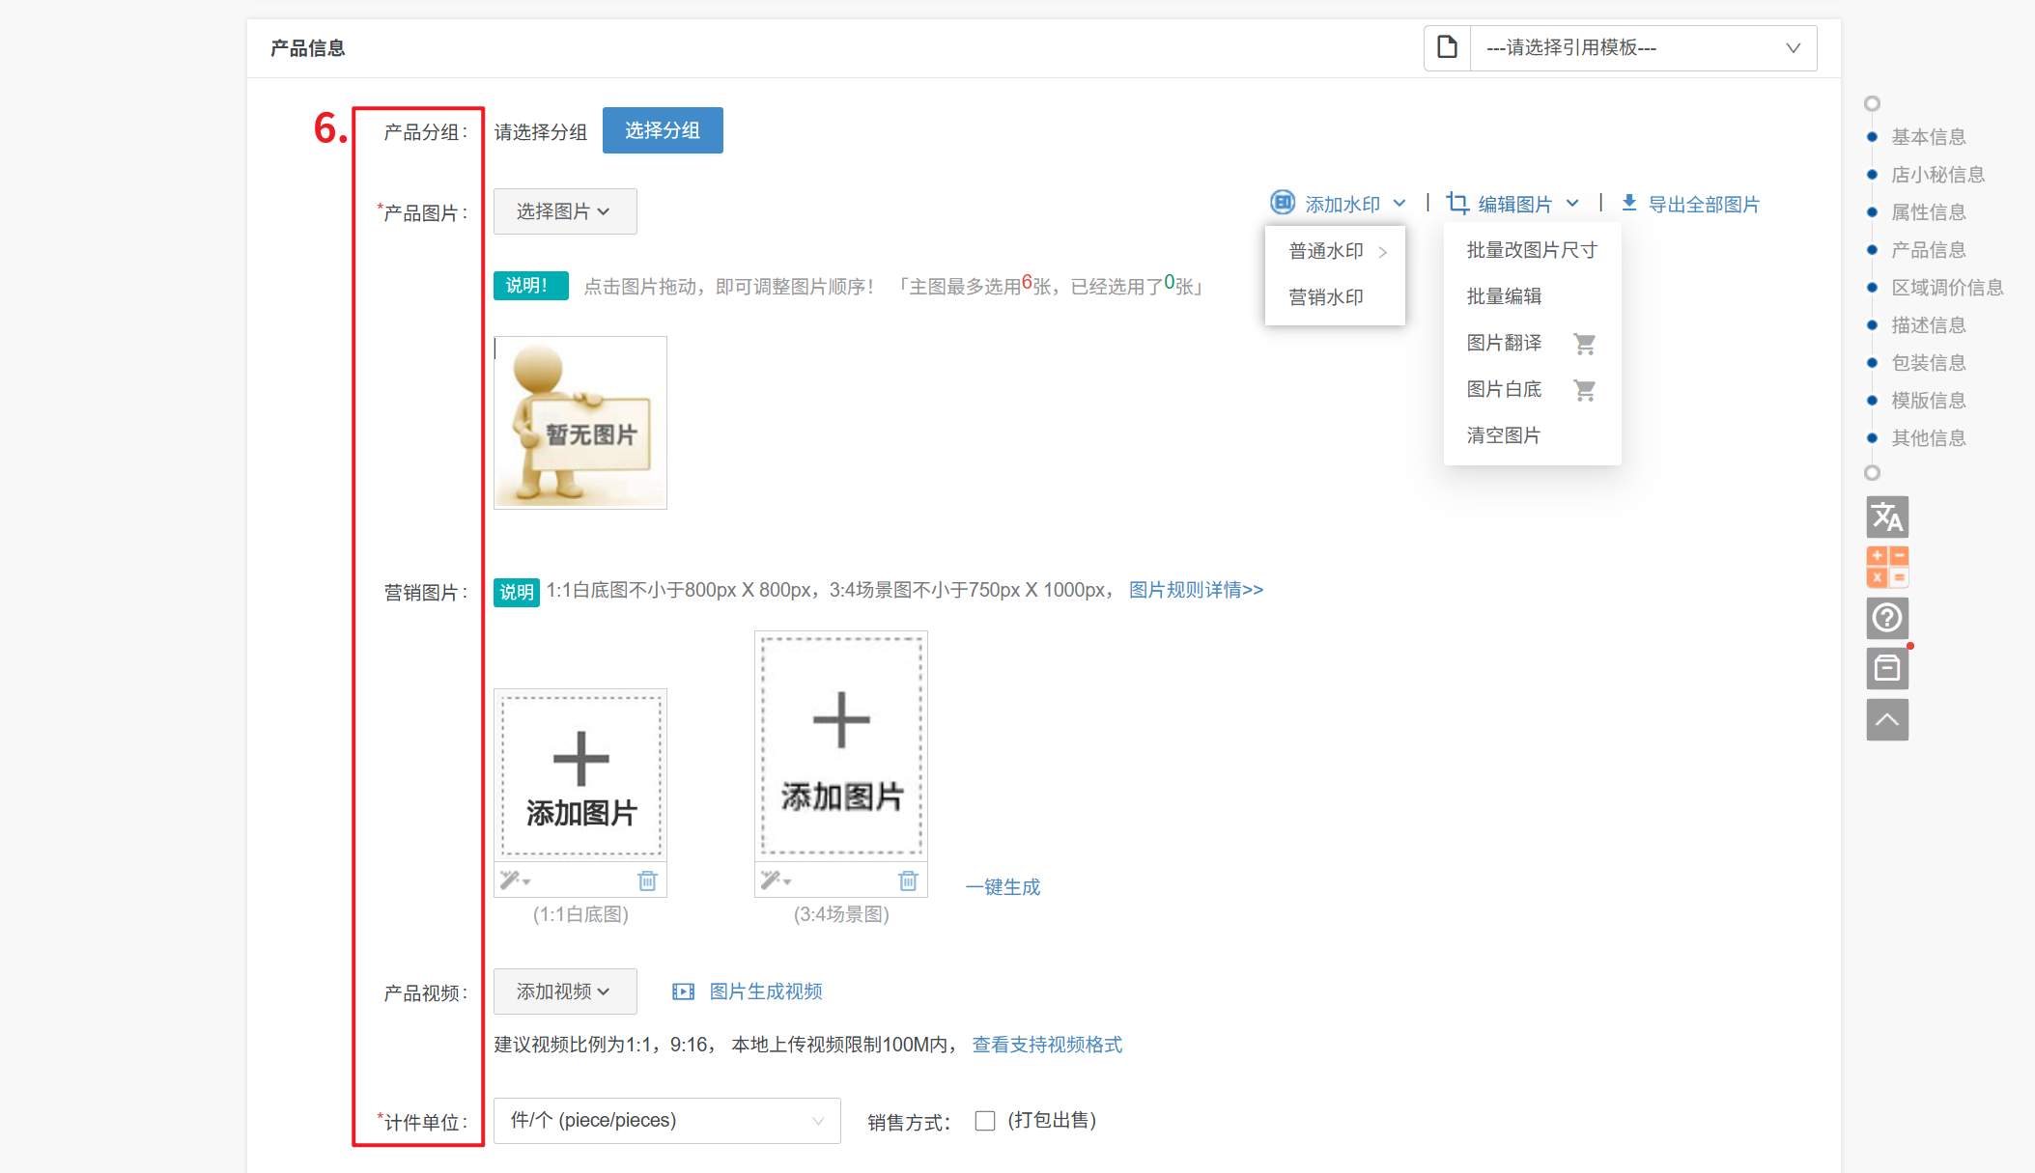Choose 营销水印 from watermark menu
2035x1173 pixels.
[1325, 297]
